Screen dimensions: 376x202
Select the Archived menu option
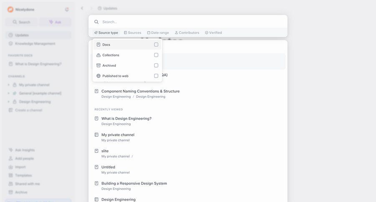pyautogui.click(x=109, y=66)
